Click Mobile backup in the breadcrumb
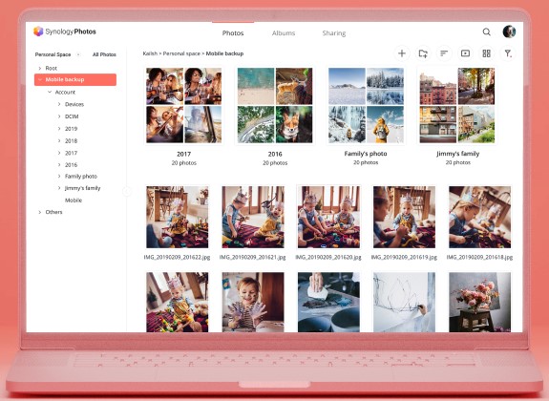 [x=224, y=53]
